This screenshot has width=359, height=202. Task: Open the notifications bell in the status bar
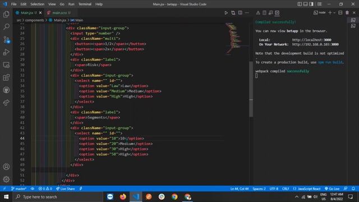tap(353, 189)
